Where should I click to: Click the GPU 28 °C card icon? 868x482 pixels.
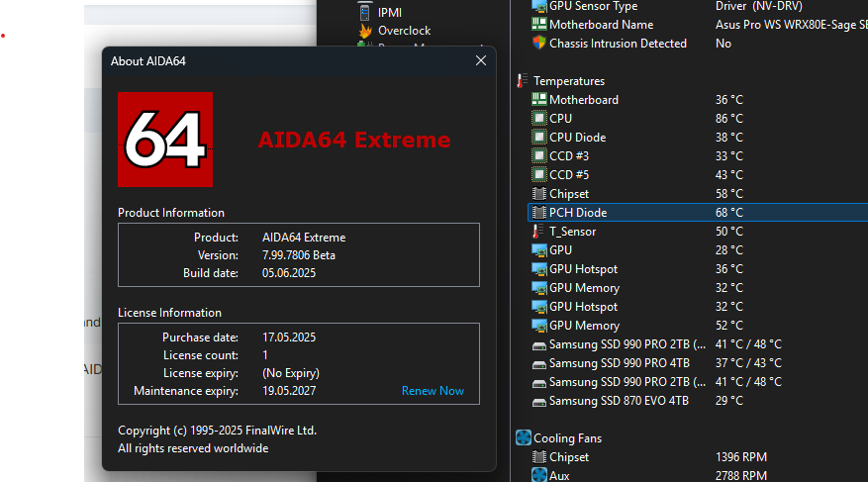[538, 250]
